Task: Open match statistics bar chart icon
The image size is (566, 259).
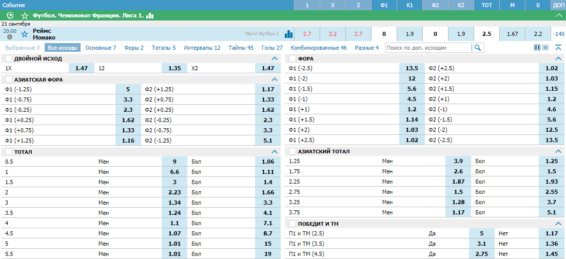Action: tap(288, 34)
